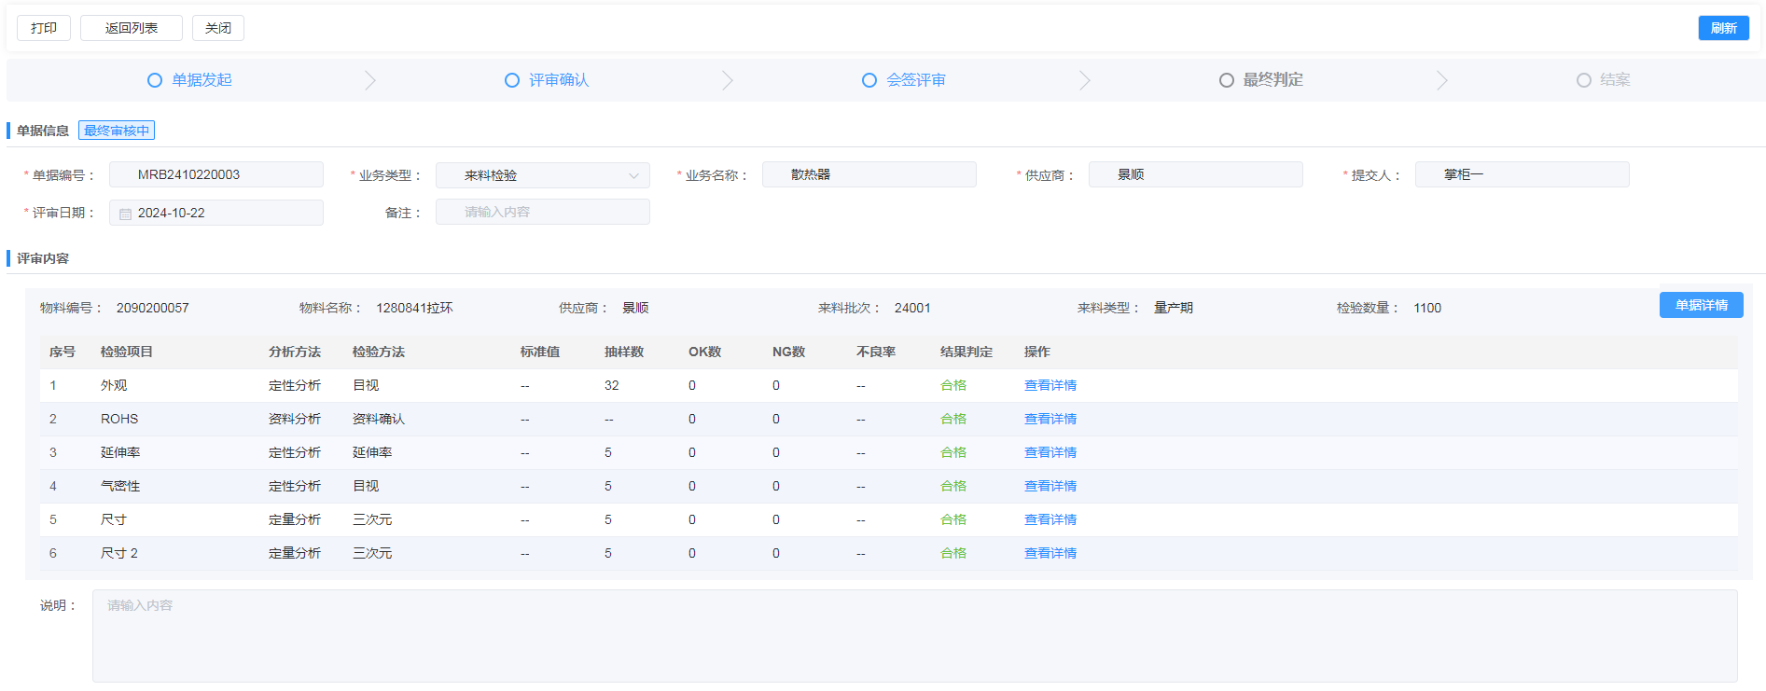Click the 供应商 input field 景顺
1766x691 pixels.
pyautogui.click(x=1196, y=174)
